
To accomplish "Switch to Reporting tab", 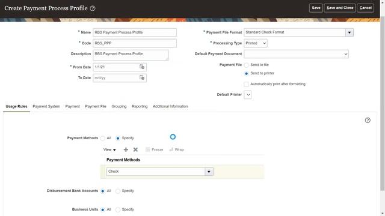I will [x=140, y=106].
